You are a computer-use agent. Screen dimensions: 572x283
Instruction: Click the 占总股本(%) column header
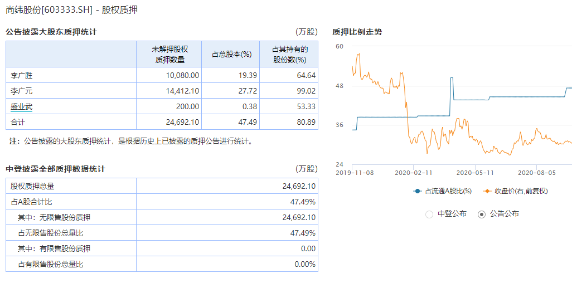(231, 55)
